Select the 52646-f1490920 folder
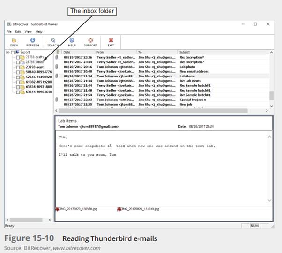 (39, 77)
